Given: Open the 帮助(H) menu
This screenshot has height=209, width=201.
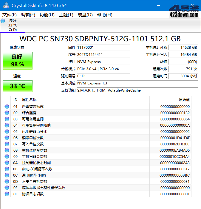Looking at the screenshot, I should [105, 15].
